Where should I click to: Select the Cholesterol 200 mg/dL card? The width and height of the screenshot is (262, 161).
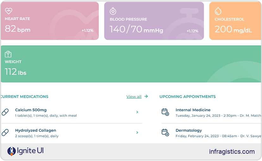click(235, 21)
